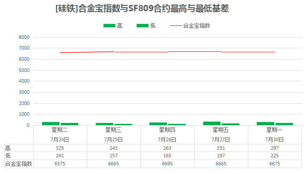
Task: Select the y-axis label 3000
Action: 24,92
